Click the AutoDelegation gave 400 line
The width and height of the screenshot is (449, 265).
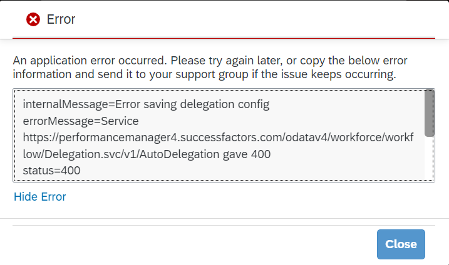tap(147, 154)
